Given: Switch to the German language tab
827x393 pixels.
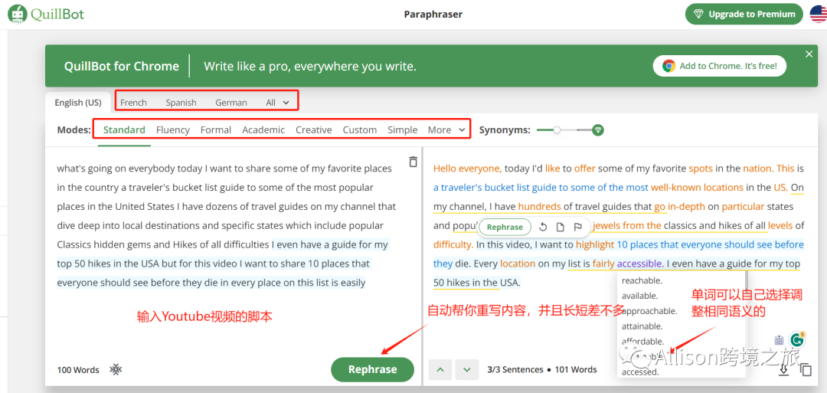Looking at the screenshot, I should 231,103.
